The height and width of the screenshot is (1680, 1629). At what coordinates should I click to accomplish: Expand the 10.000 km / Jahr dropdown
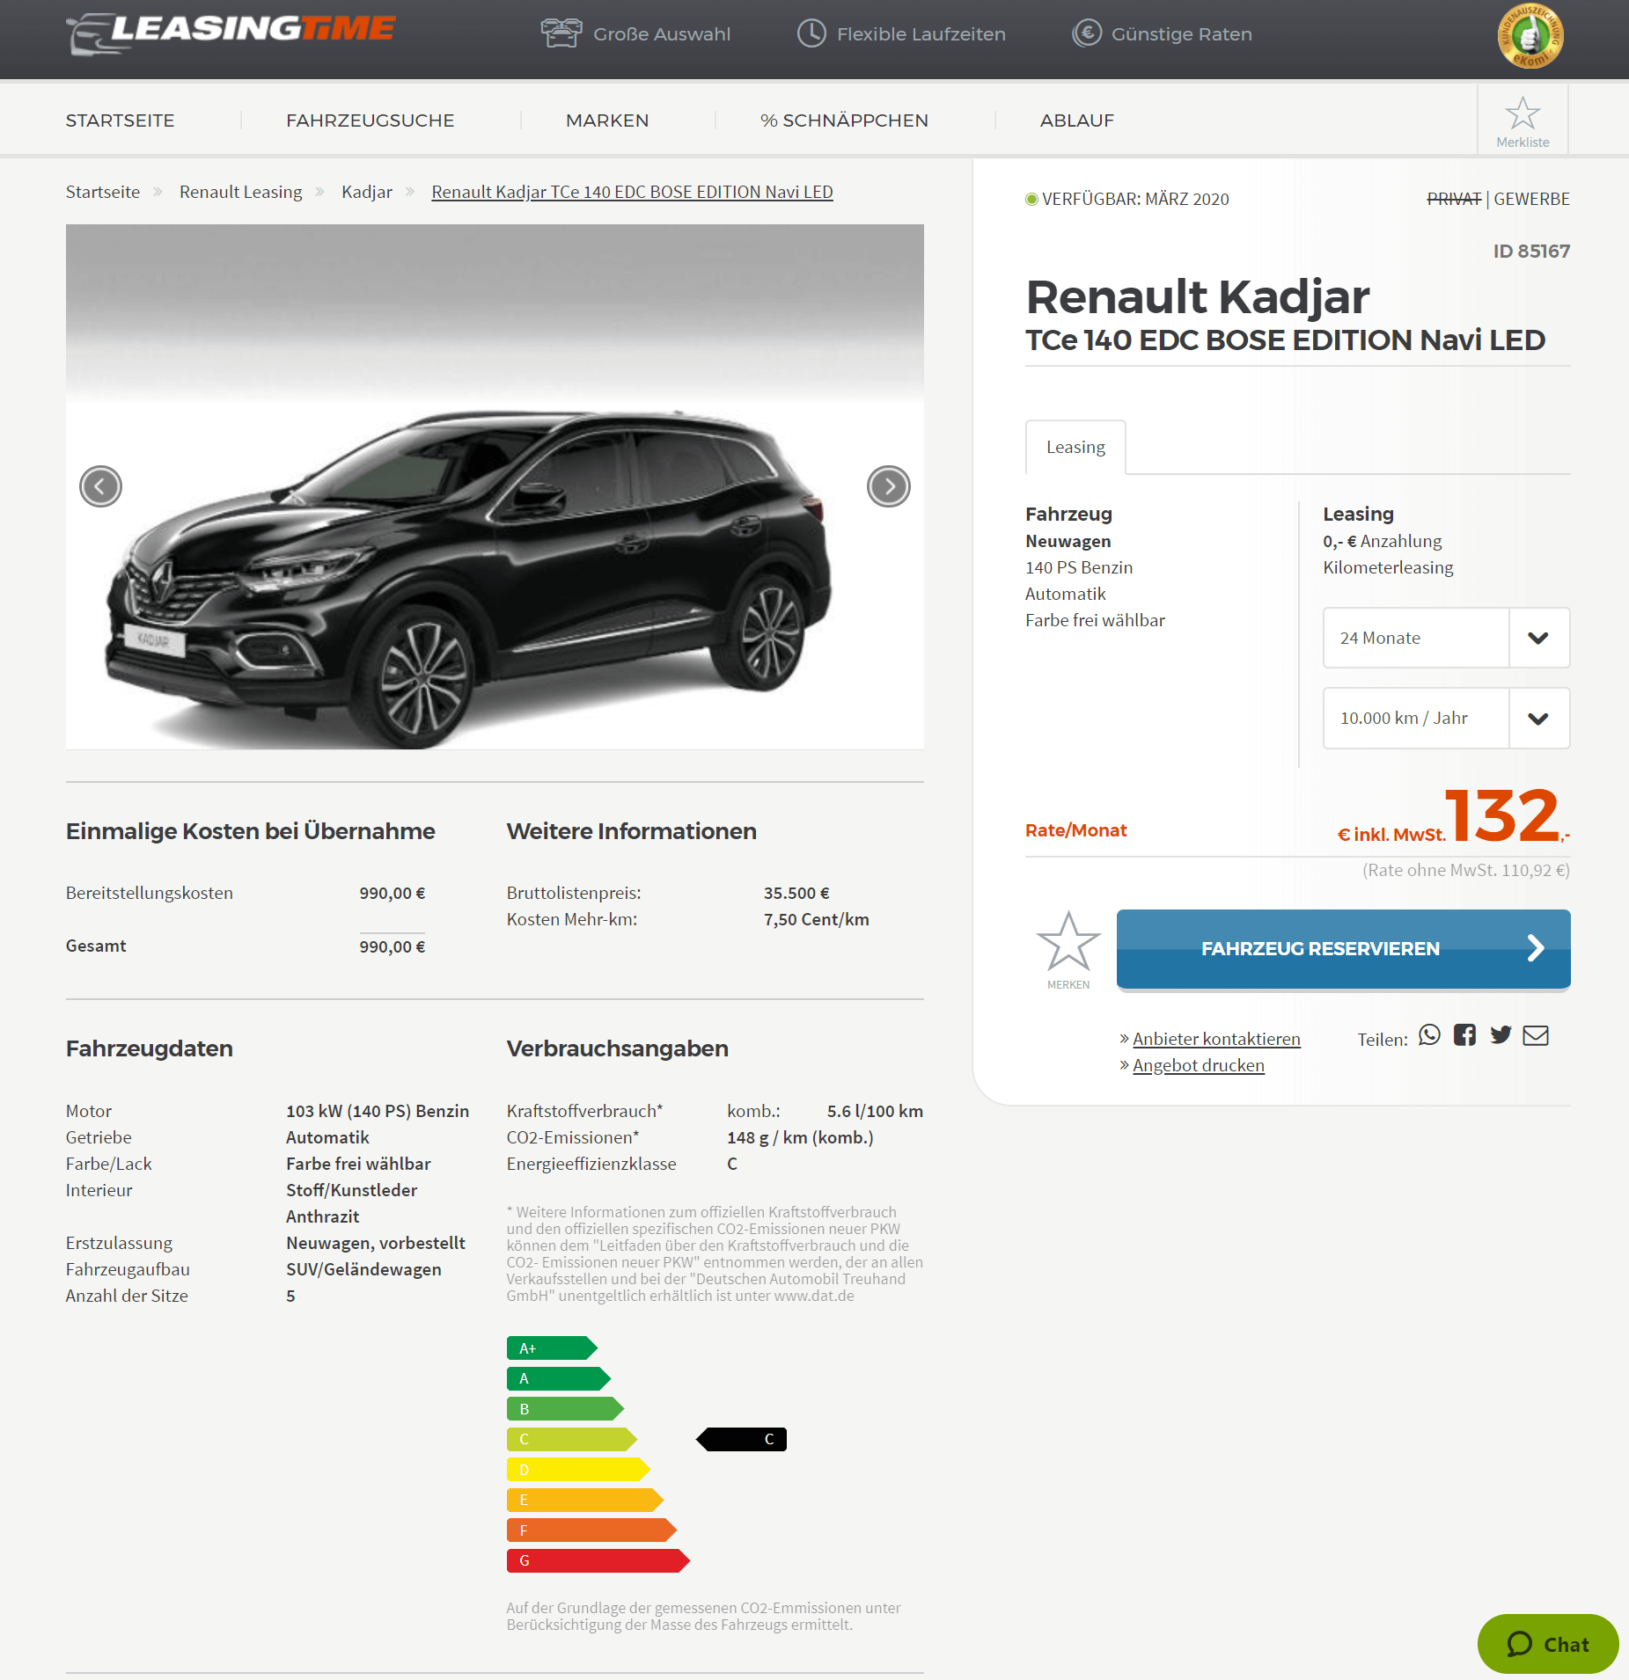1446,718
